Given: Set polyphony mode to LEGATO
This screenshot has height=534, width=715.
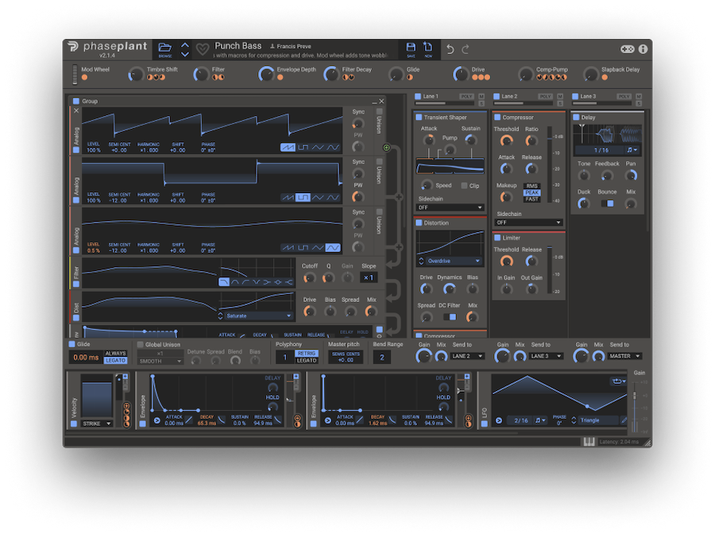Looking at the screenshot, I should [307, 360].
